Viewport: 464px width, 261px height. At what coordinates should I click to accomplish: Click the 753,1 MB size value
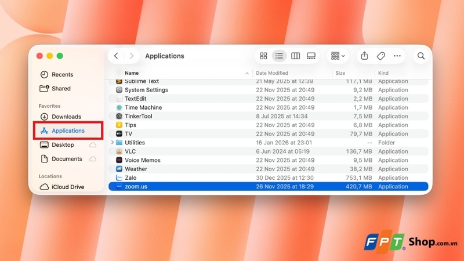(x=358, y=178)
